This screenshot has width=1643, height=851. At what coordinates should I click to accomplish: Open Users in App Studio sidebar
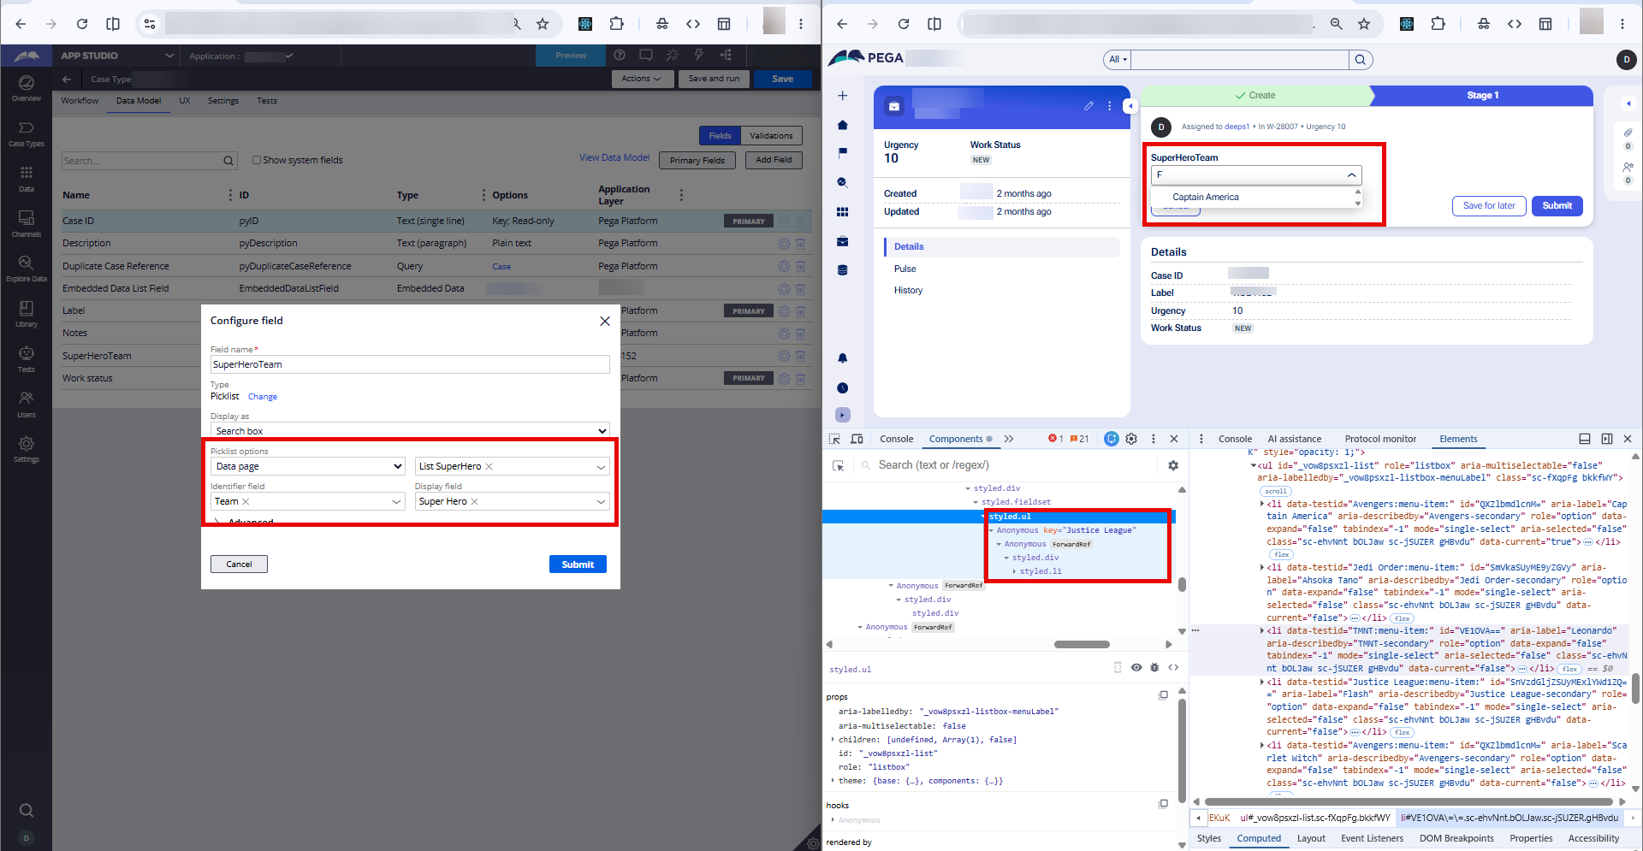(x=27, y=404)
